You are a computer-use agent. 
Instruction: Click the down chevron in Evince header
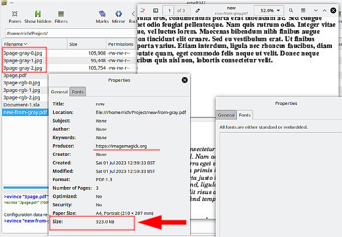coord(316,11)
